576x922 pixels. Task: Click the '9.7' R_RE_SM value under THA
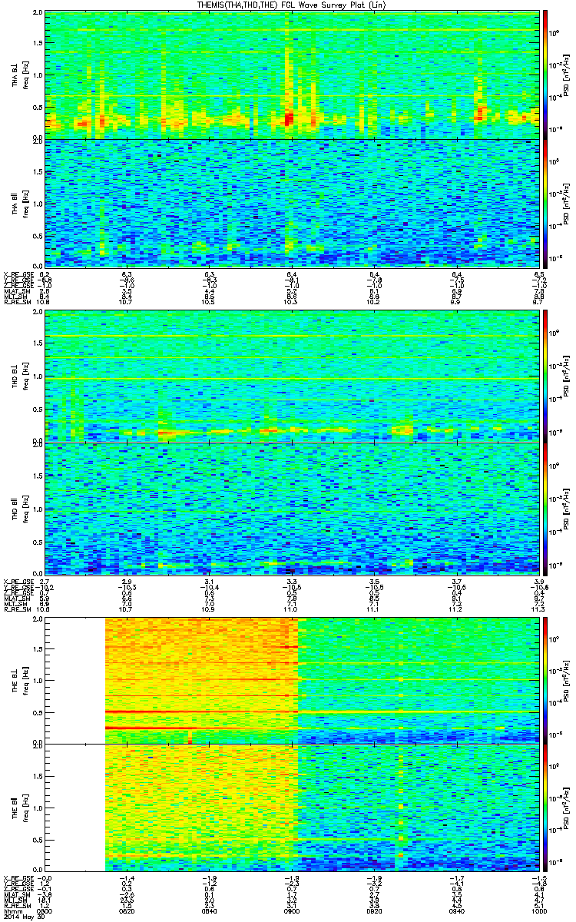pos(538,302)
